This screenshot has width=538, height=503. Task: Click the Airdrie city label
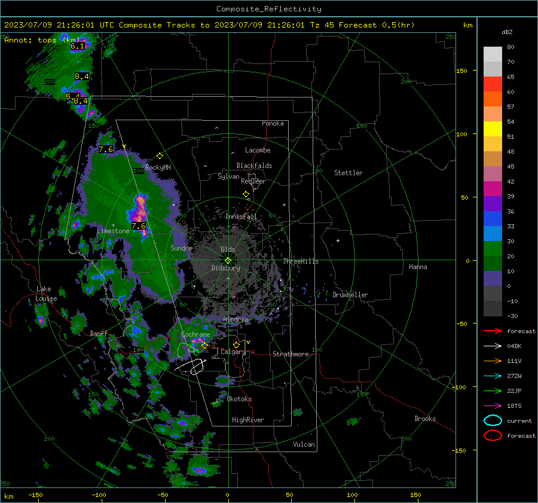tap(236, 319)
